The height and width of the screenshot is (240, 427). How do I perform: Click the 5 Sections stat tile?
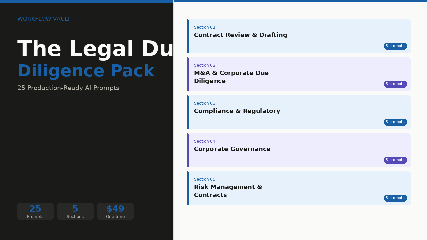click(x=75, y=211)
